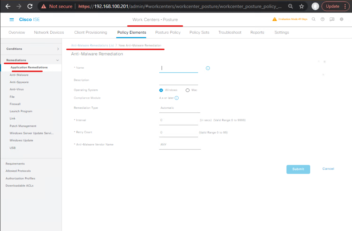Click the Cancel button
Viewport: 352px width, 231px height.
pyautogui.click(x=328, y=169)
